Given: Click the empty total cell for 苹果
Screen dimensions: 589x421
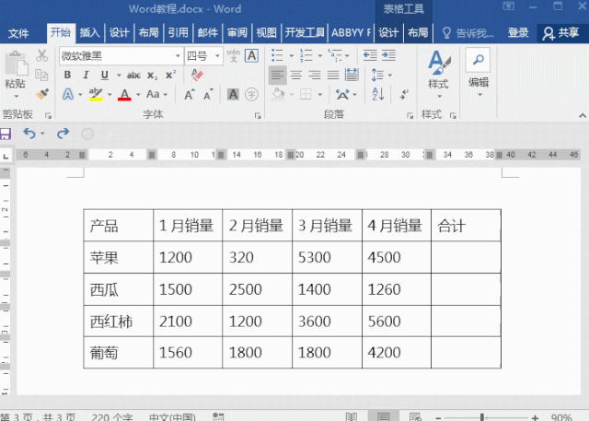Looking at the screenshot, I should [x=466, y=257].
